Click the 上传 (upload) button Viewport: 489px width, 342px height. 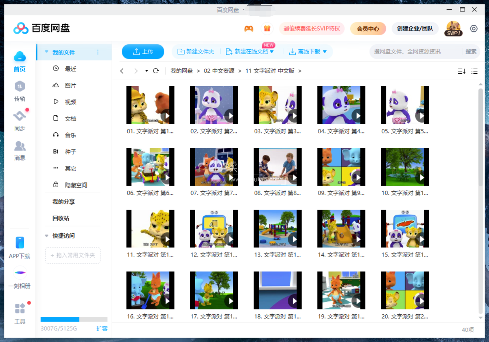143,52
